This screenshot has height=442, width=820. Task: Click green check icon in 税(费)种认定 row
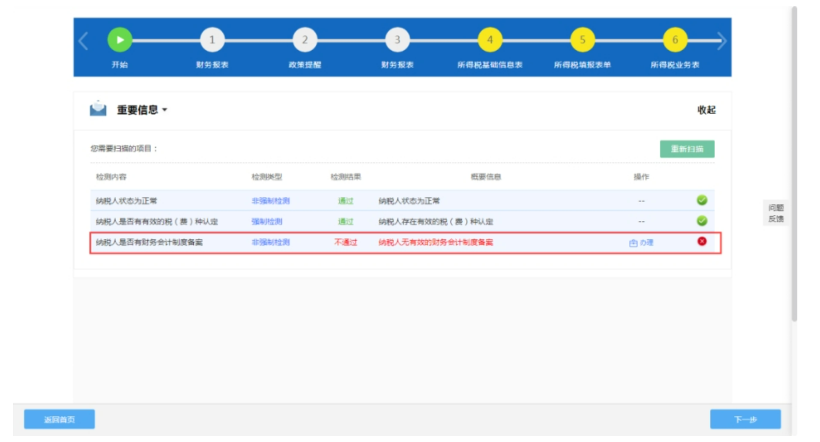tap(702, 221)
